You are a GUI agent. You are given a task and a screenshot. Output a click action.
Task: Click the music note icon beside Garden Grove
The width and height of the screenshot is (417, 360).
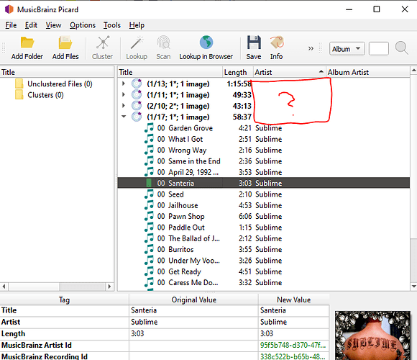click(x=150, y=128)
